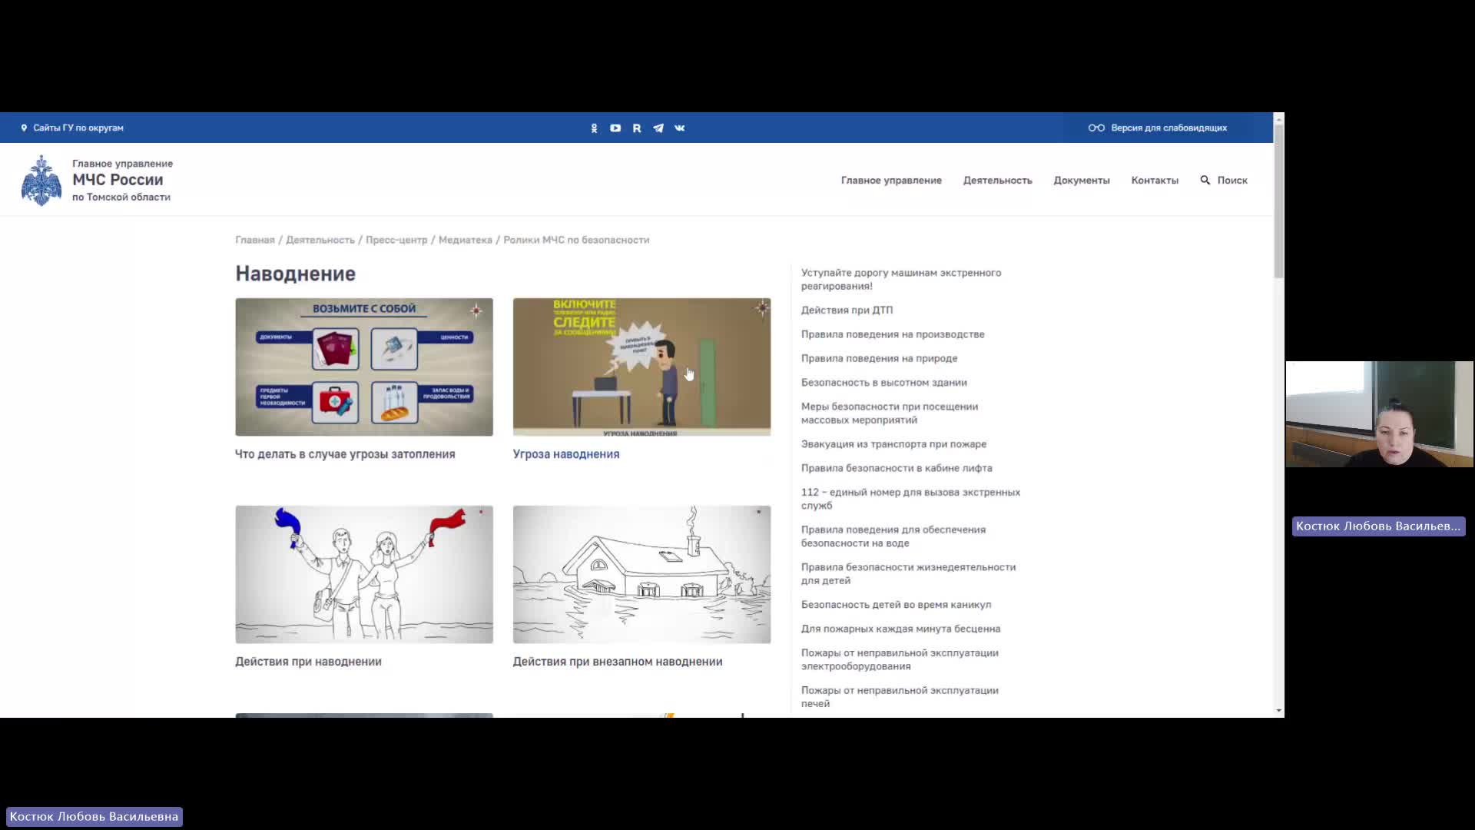Click the Костюк Любовь Васильев... name tag
Screen dimensions: 1475x830
[1378, 526]
